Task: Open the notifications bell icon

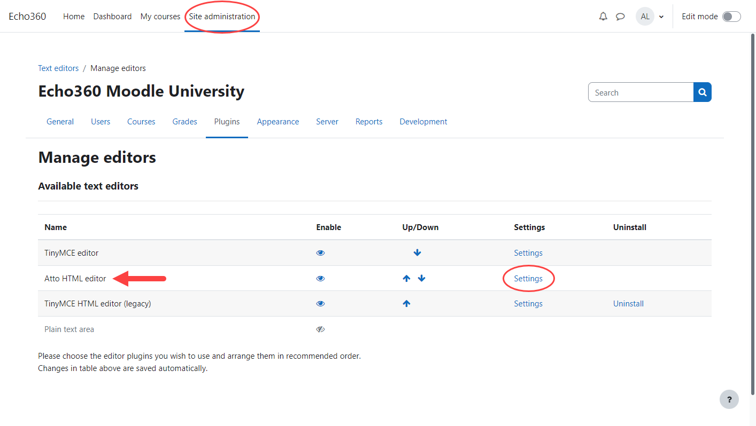Action: [x=603, y=17]
